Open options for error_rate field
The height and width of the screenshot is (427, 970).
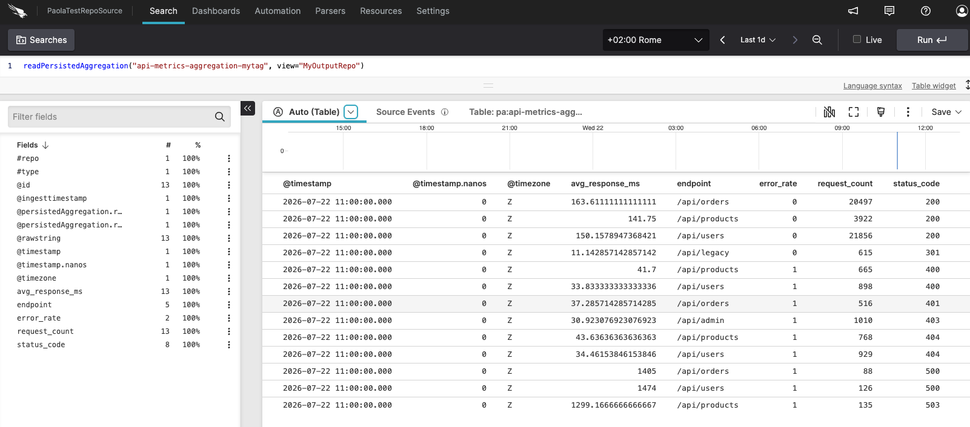[x=229, y=318]
